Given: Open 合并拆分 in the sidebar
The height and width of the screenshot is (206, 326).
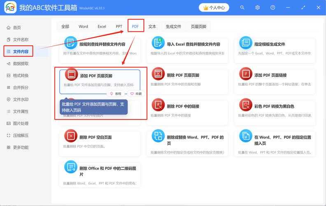Looking at the screenshot, I should [x=21, y=87].
